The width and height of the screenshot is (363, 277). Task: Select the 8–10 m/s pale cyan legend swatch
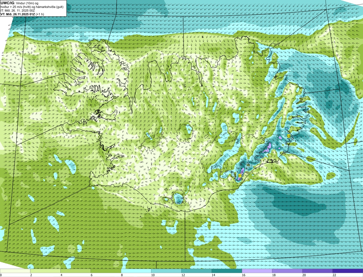click(x=136, y=271)
